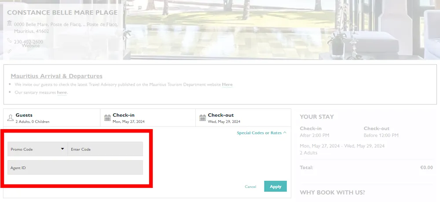Click the 2 Adults text under Your Stay
Screen dimensions: 440x202
308,153
